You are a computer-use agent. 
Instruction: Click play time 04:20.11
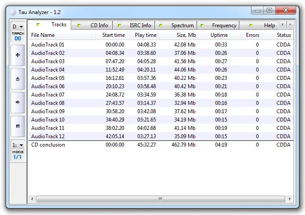146,70
